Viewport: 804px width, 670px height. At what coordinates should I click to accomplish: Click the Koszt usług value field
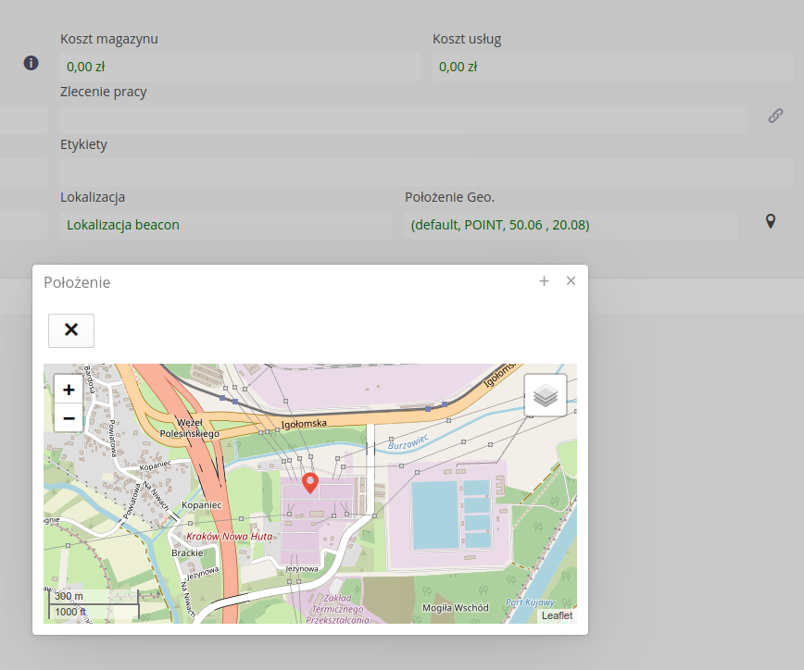pyautogui.click(x=611, y=67)
